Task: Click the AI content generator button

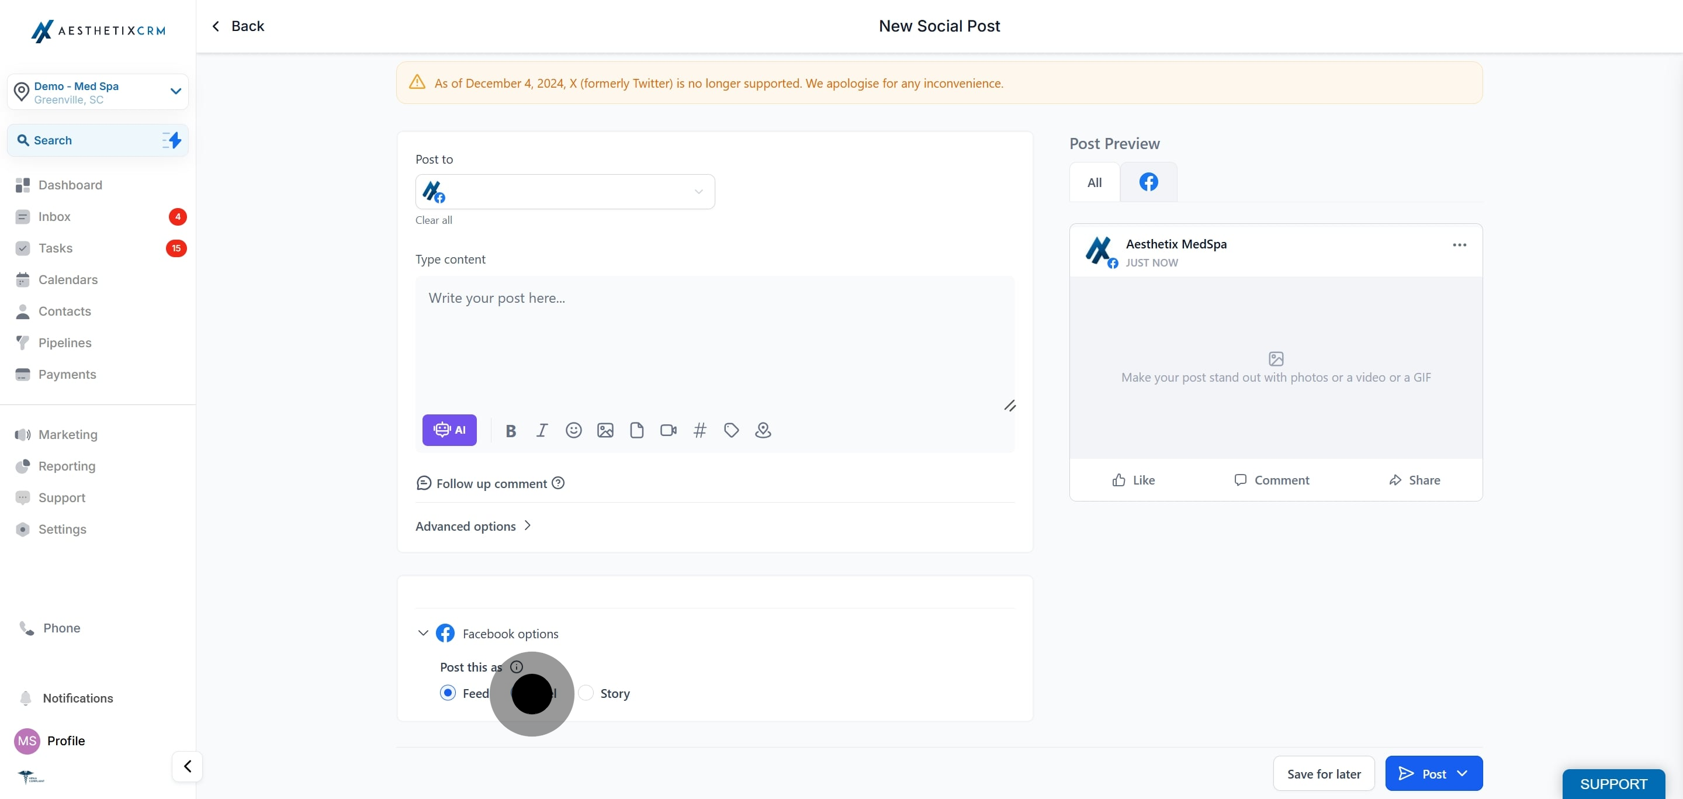Action: coord(449,430)
